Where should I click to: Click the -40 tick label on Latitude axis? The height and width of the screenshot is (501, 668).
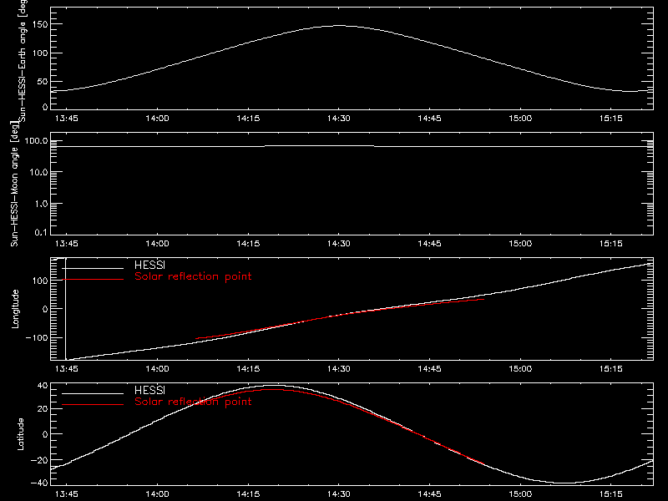(39, 483)
